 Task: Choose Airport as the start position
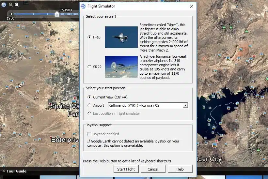pyautogui.click(x=89, y=105)
